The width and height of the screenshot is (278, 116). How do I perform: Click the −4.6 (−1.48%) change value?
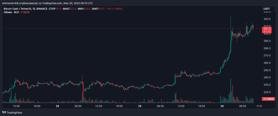pyautogui.click(x=114, y=9)
